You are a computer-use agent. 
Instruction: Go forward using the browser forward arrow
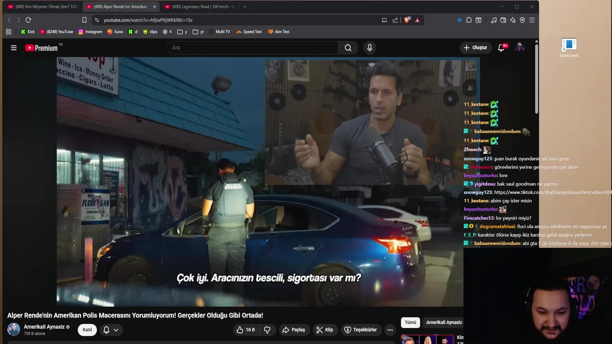(18, 20)
